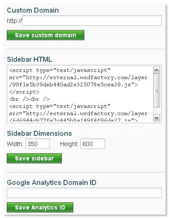This screenshot has height=218, width=169.
Task: Click the Width: label
Action: coord(15,144)
